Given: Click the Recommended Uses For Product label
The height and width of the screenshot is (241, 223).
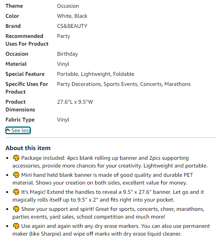Looking at the screenshot, I should click(27, 40).
